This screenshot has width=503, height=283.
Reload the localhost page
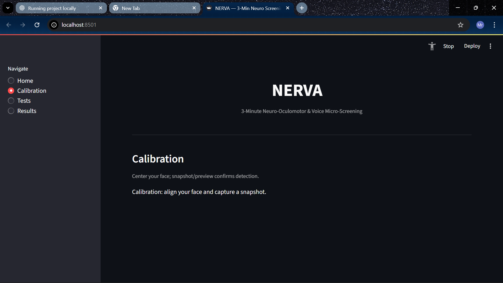[x=37, y=25]
